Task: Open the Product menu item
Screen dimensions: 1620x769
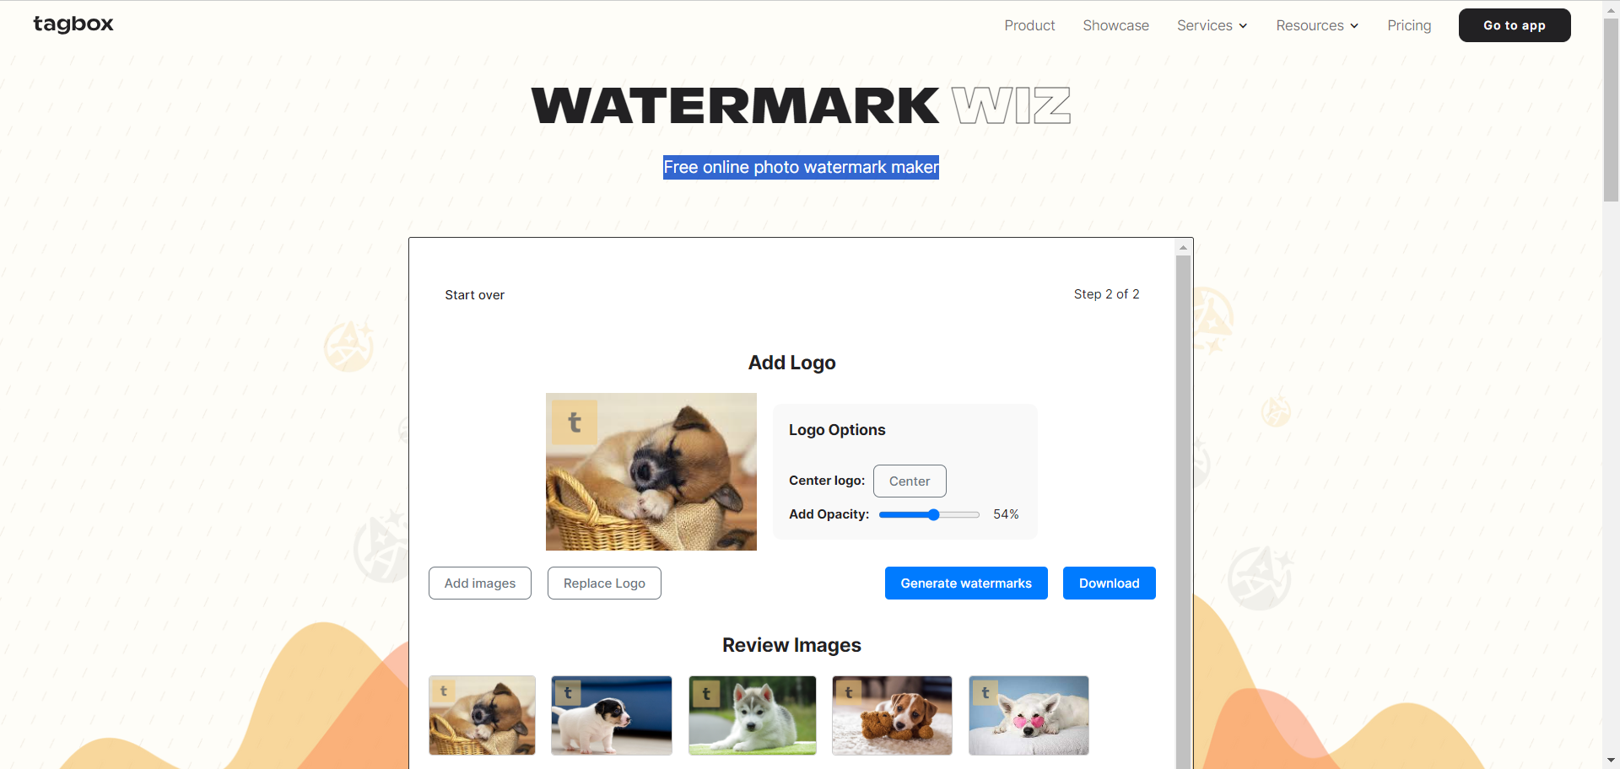Action: 1029,25
